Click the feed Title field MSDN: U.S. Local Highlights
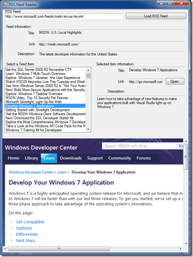Screen dimensions: 193x257 [x=111, y=32]
